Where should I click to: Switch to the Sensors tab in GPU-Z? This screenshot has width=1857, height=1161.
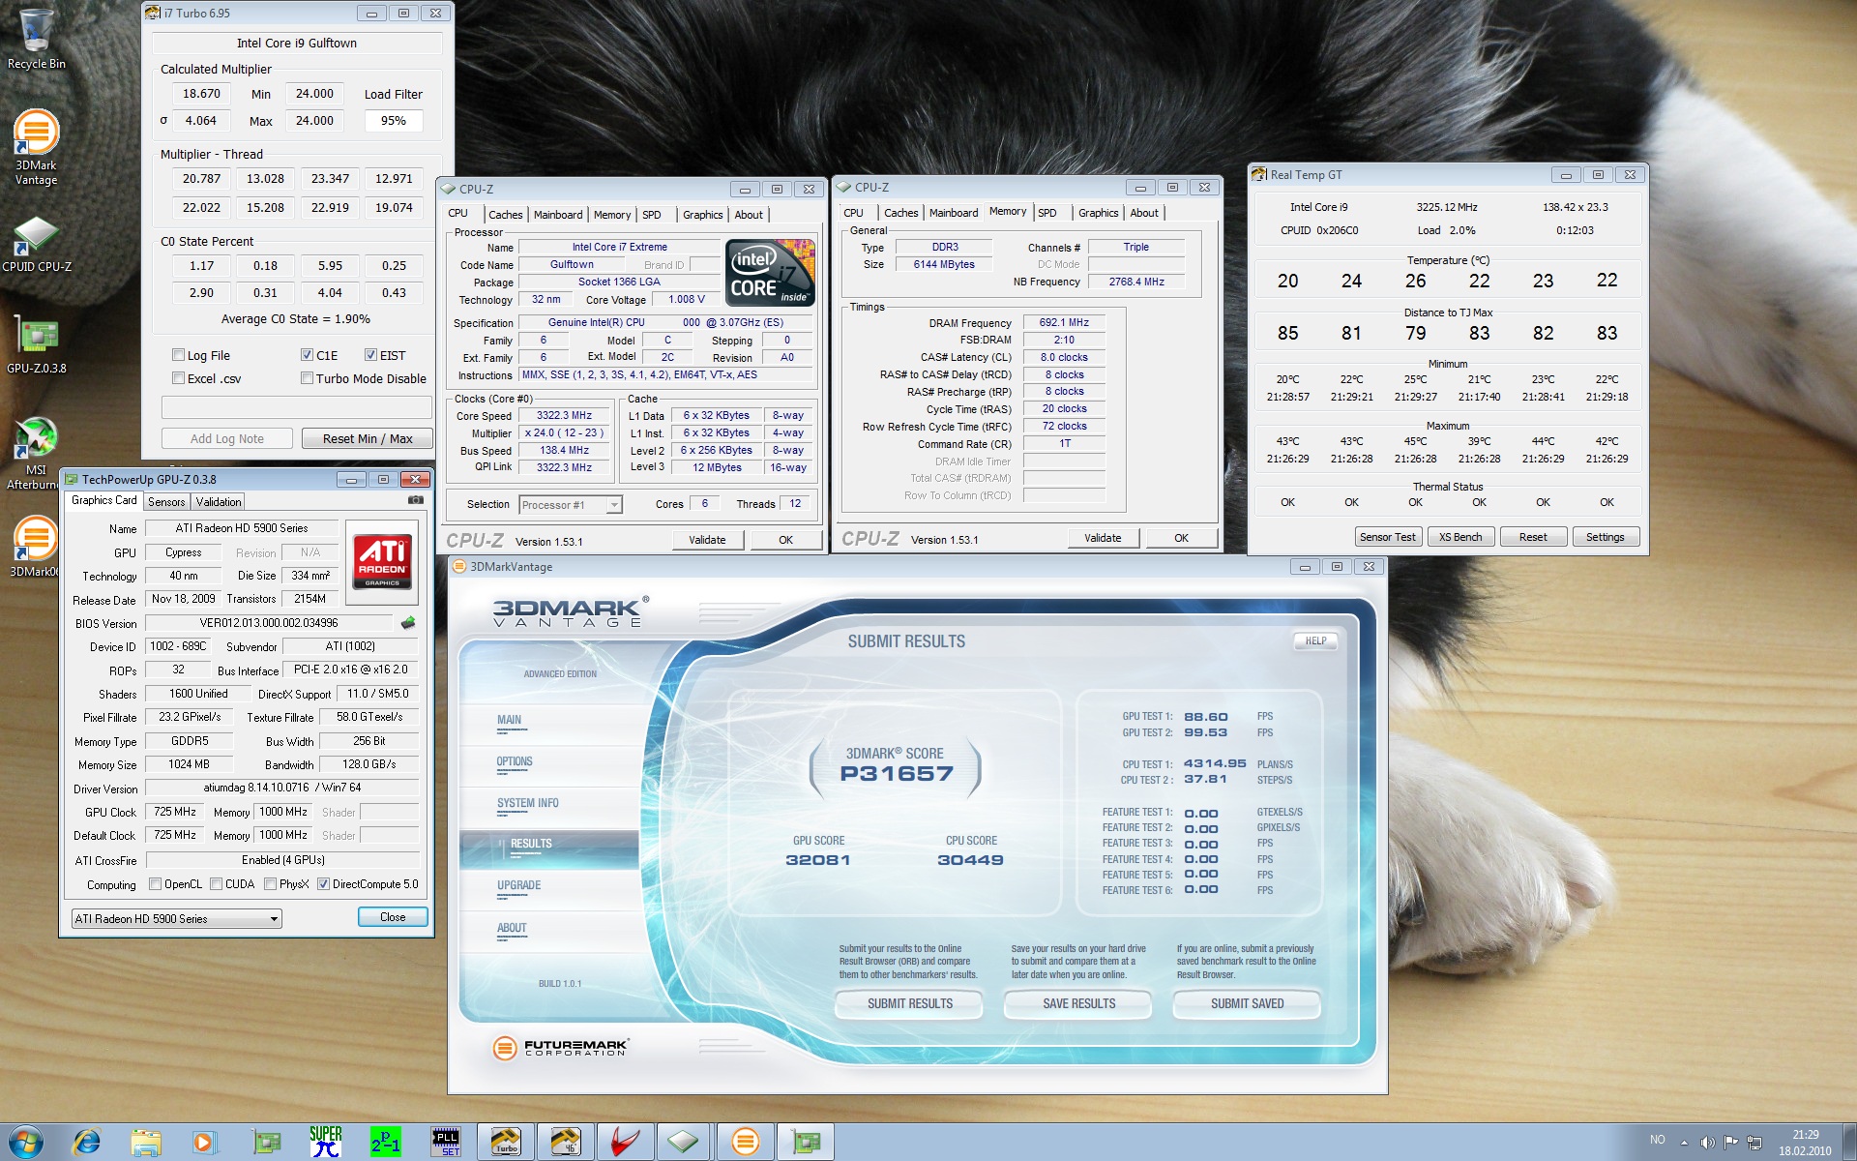point(166,502)
